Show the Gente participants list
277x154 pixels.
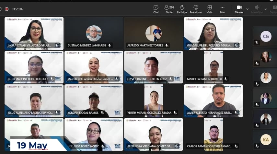coord(169,9)
